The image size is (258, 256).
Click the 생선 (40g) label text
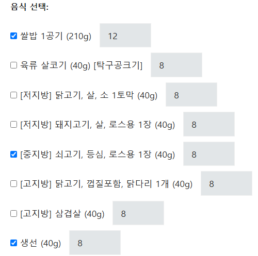pos(41,243)
